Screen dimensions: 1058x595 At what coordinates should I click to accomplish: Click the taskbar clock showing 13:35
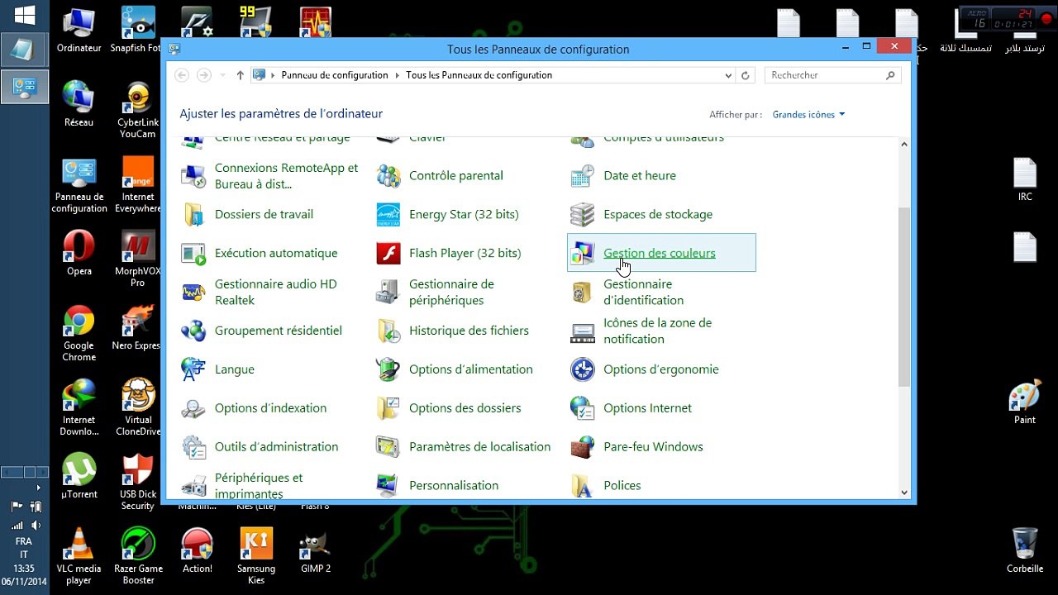click(x=24, y=569)
